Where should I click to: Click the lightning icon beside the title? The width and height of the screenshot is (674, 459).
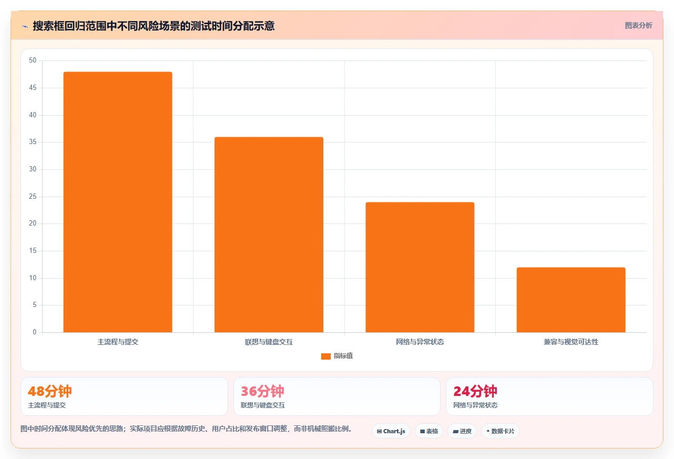(25, 26)
